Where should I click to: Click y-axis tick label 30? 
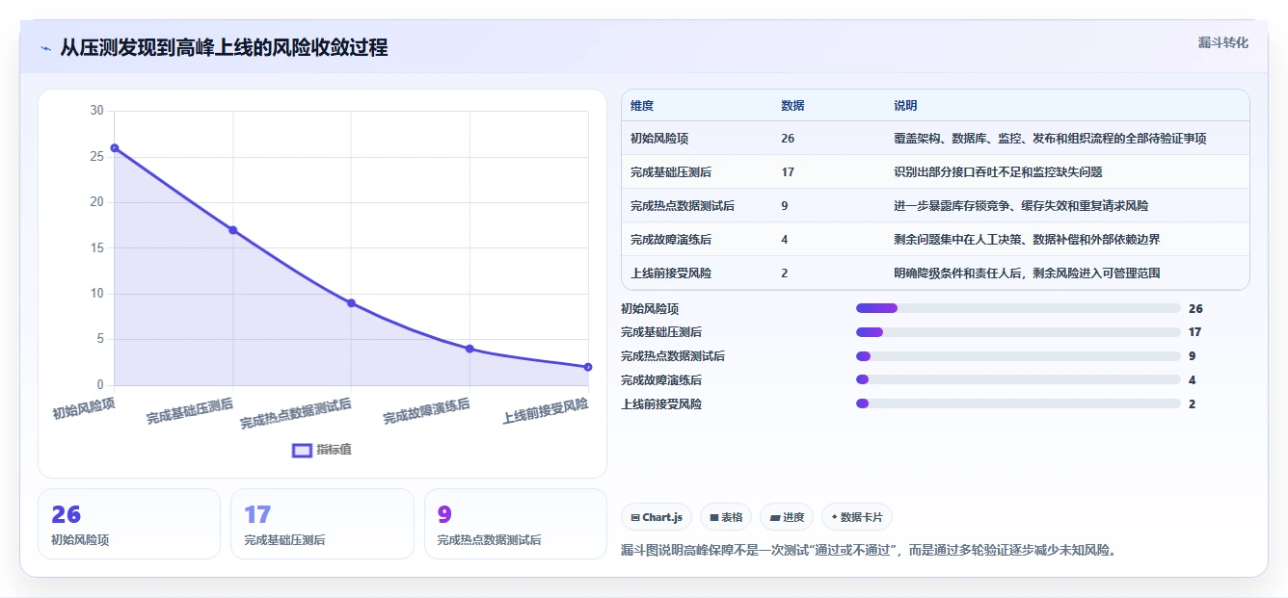click(x=96, y=111)
